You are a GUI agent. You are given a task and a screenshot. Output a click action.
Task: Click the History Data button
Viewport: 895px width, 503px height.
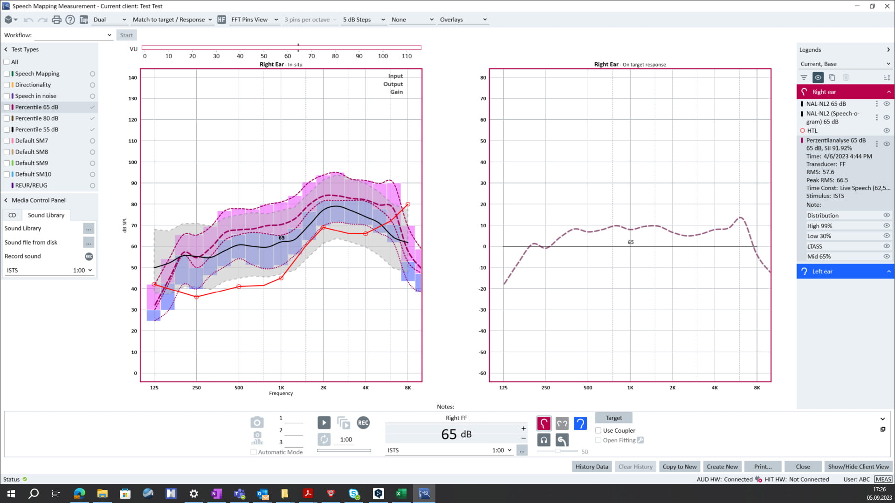[x=592, y=467]
